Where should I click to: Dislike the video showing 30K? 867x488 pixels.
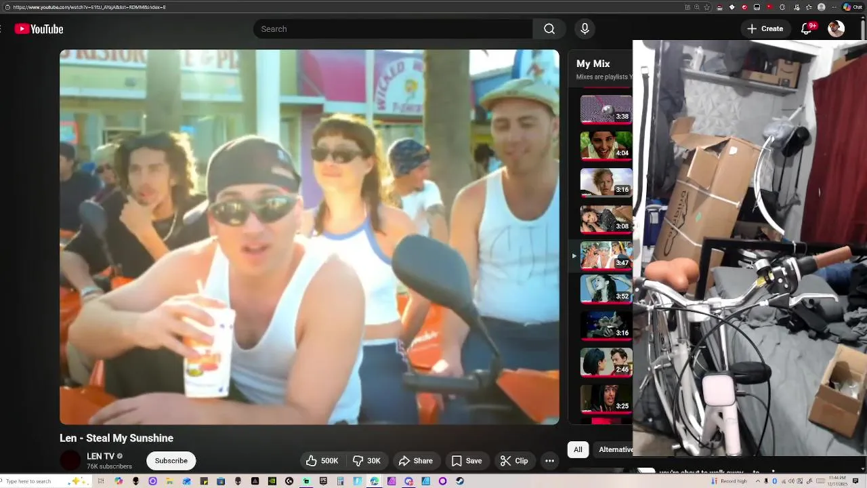pyautogui.click(x=366, y=461)
